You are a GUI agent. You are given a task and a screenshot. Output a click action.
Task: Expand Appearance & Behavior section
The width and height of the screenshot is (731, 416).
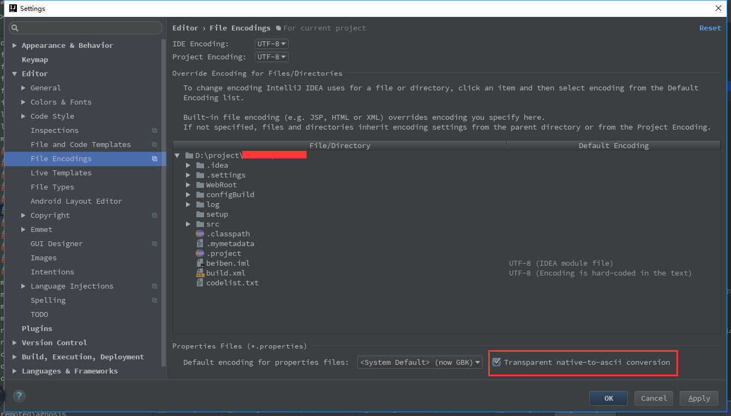pos(15,46)
